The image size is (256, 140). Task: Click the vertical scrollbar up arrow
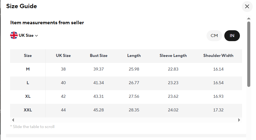pos(249,19)
